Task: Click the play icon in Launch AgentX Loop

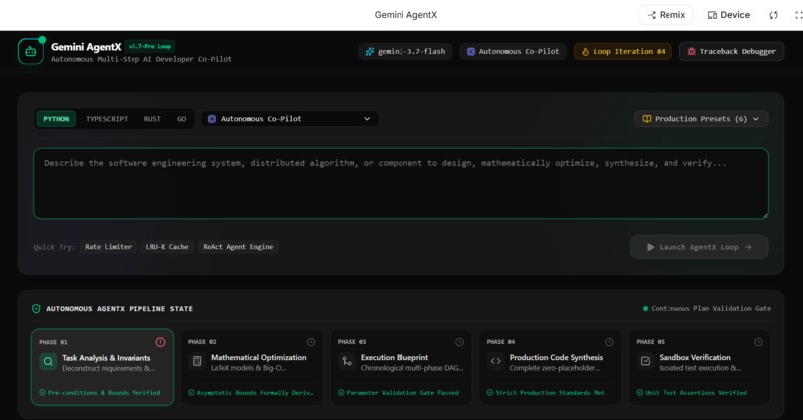Action: [x=650, y=247]
